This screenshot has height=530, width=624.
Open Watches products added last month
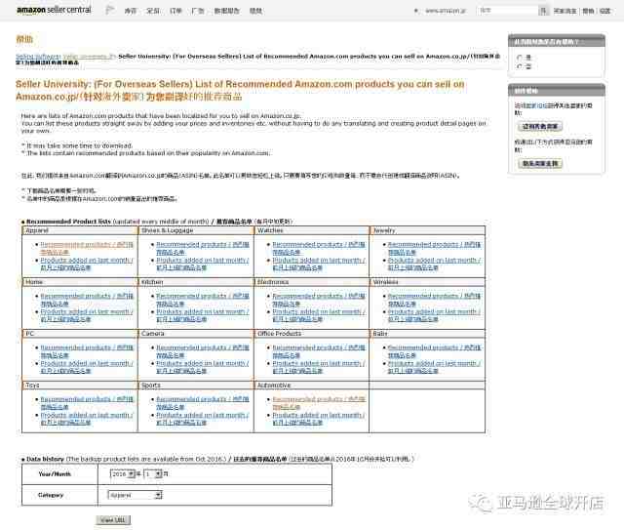point(319,264)
